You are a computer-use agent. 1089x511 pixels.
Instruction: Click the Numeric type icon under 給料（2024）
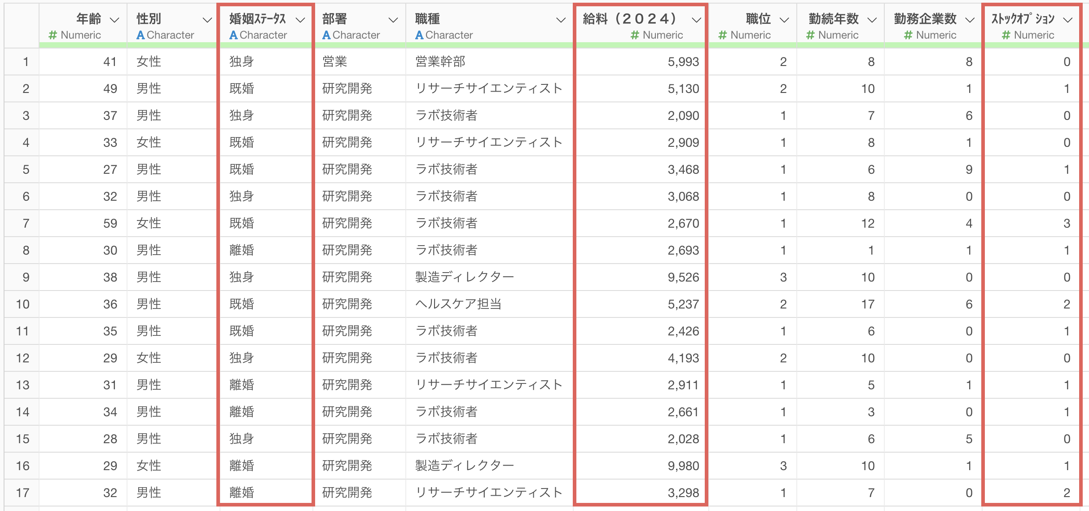[635, 35]
